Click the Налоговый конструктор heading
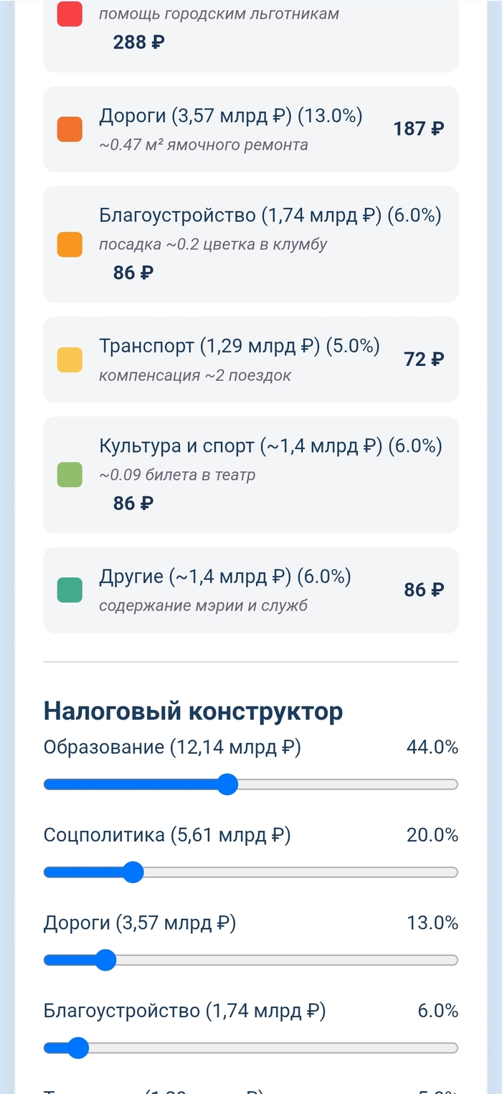 pos(193,711)
